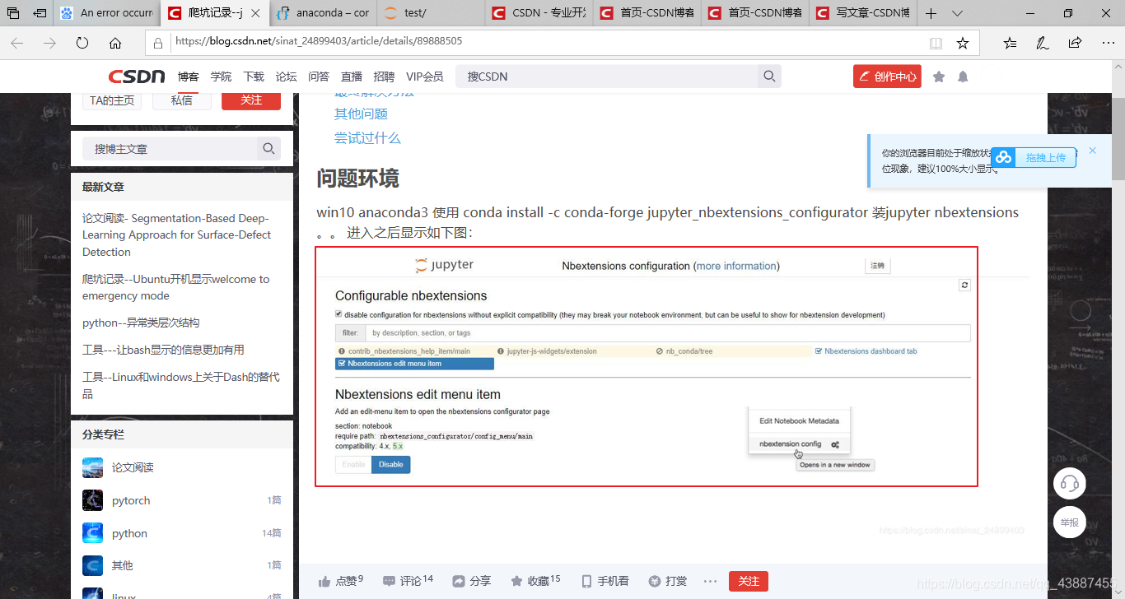The height and width of the screenshot is (599, 1125).
Task: Open the customer service headset icon
Action: 1070,483
